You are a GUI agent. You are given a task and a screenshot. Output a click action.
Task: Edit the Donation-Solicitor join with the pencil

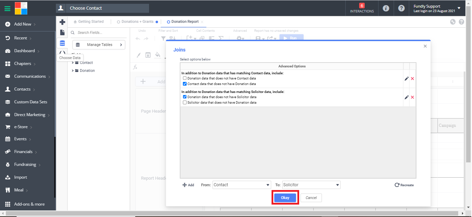[406, 97]
